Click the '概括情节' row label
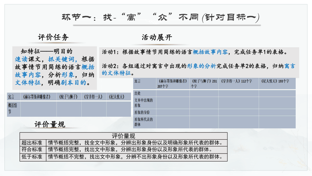312x176 pixels. [13, 109]
